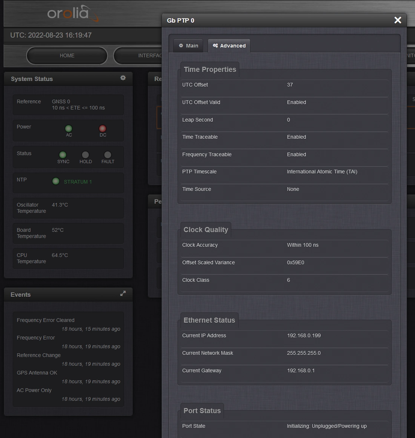Click the Frequency Traceable Enabled value
415x438 pixels.
point(297,155)
